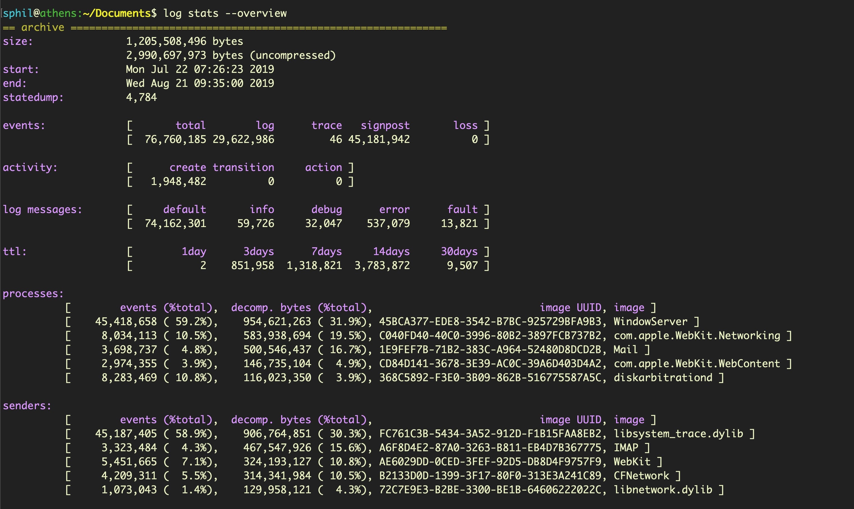
Task: Click the signpost events value 45,181,942
Action: [x=379, y=140]
